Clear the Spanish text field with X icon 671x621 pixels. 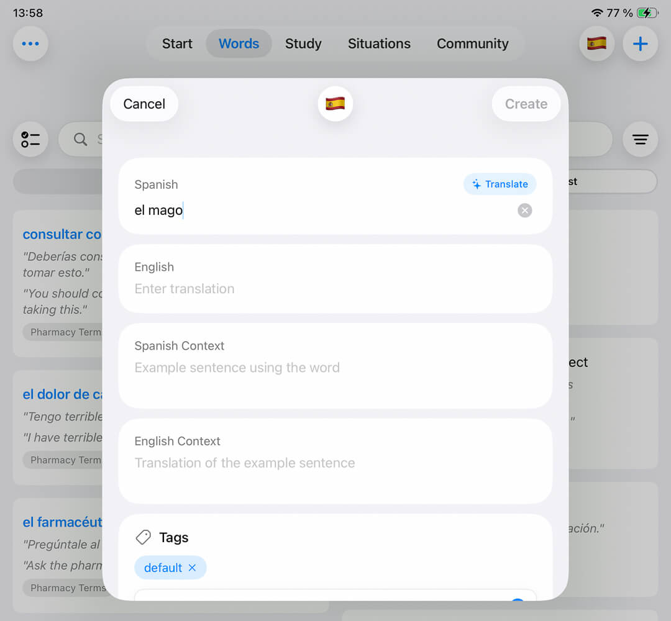(x=525, y=211)
